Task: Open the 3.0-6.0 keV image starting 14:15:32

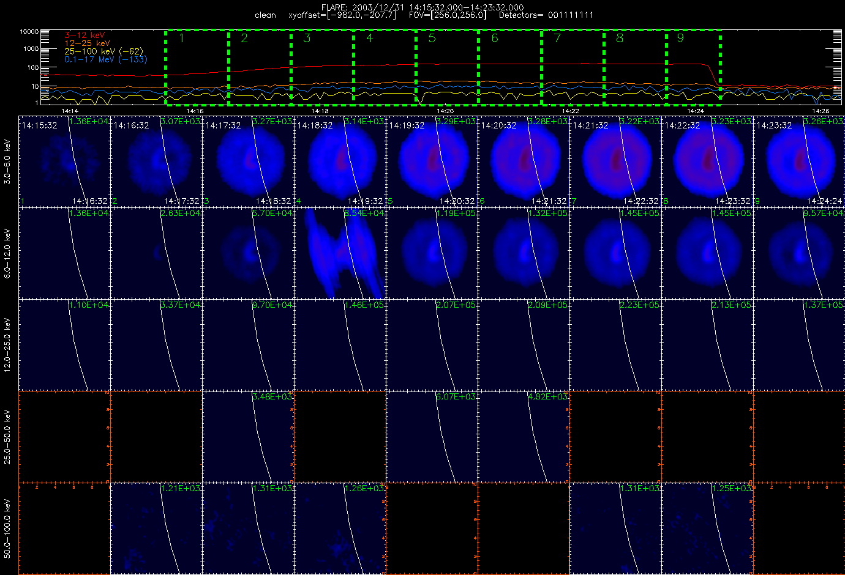Action: pos(64,161)
